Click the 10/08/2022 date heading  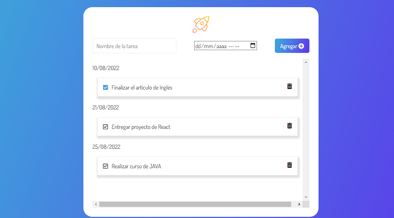tap(106, 68)
